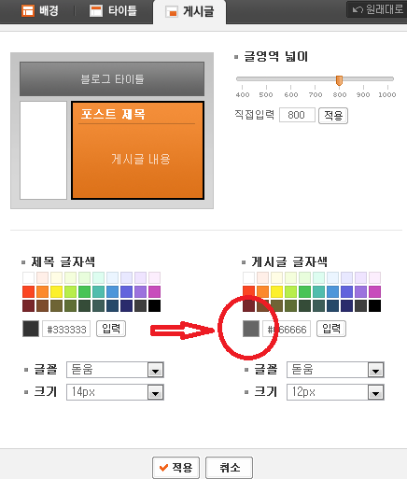Pick teal swatch in 제목 글자색 palette
Viewport: 407px width, 479px height.
98,292
